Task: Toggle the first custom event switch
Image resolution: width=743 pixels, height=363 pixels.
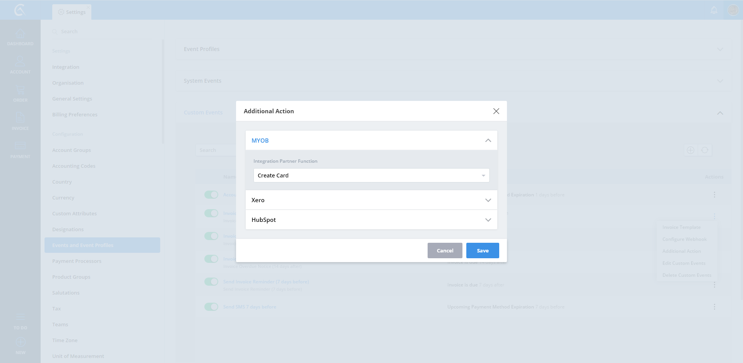Action: click(211, 194)
